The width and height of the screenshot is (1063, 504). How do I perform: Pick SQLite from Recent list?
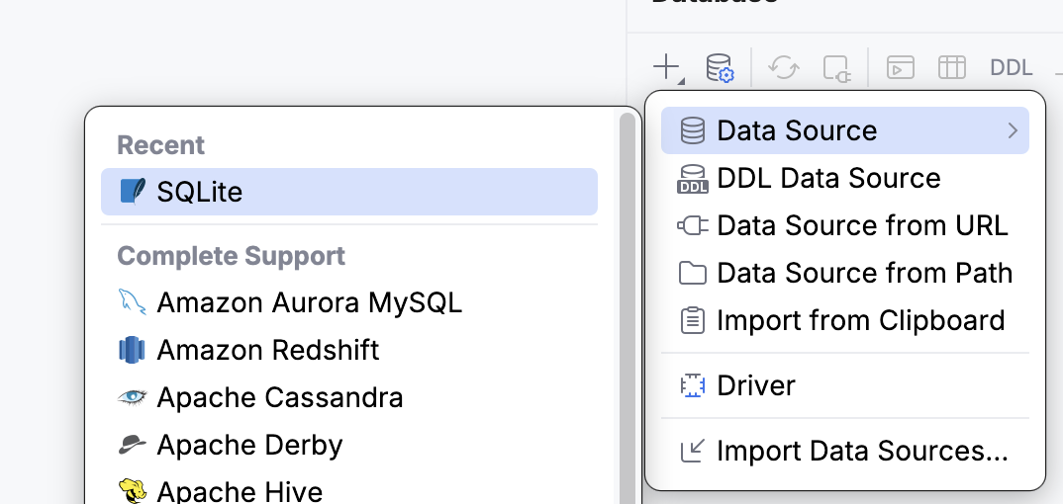pos(349,192)
